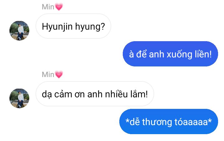This screenshot has height=141, width=224.
Task: Click the pink heart emoji above 'dạ cảm ơn'
Action: click(59, 75)
